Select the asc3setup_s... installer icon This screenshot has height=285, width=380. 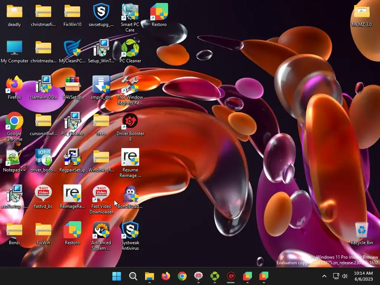(14, 193)
